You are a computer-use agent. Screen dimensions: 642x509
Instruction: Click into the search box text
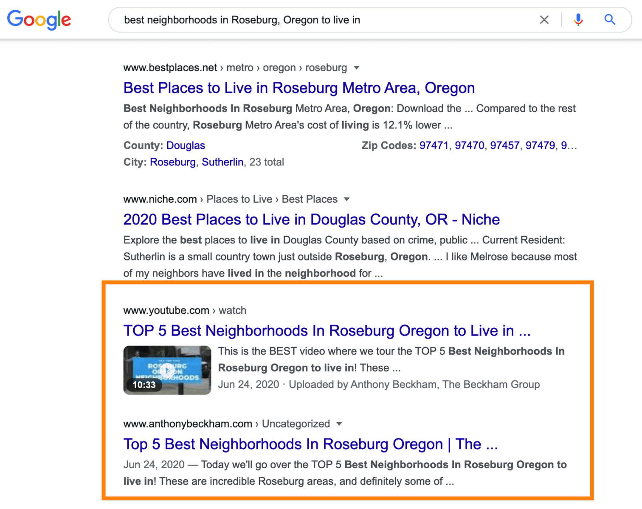click(242, 20)
